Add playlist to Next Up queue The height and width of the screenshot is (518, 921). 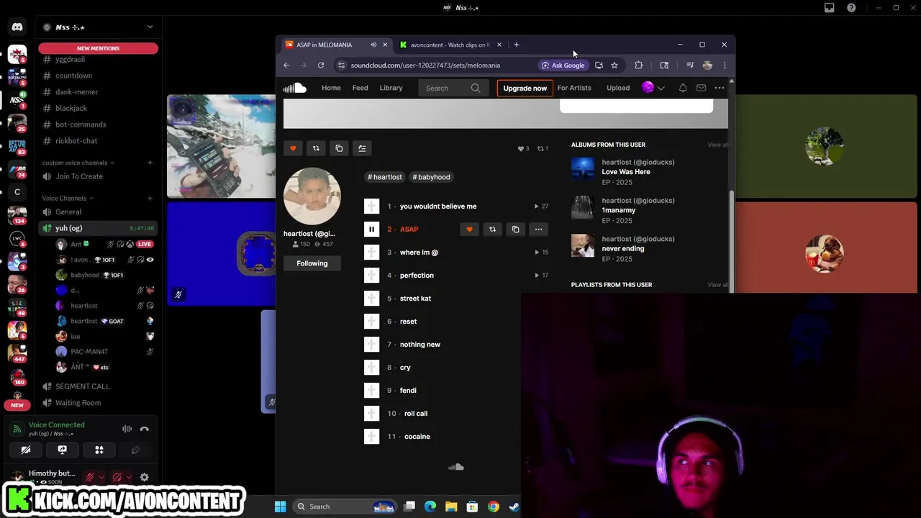pos(362,148)
